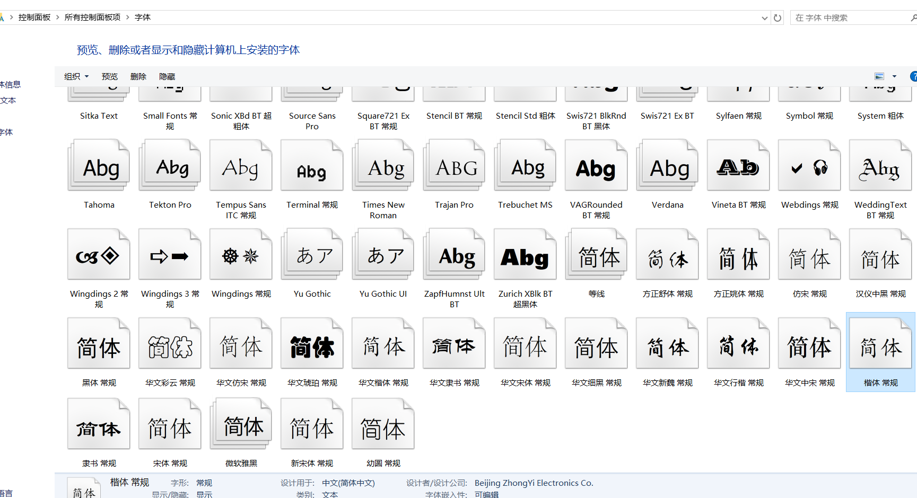Click the search magnifier icon
Screen dimensions: 917x498
pos(913,18)
